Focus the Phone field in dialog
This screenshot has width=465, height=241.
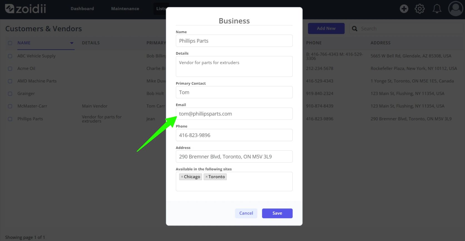234,135
